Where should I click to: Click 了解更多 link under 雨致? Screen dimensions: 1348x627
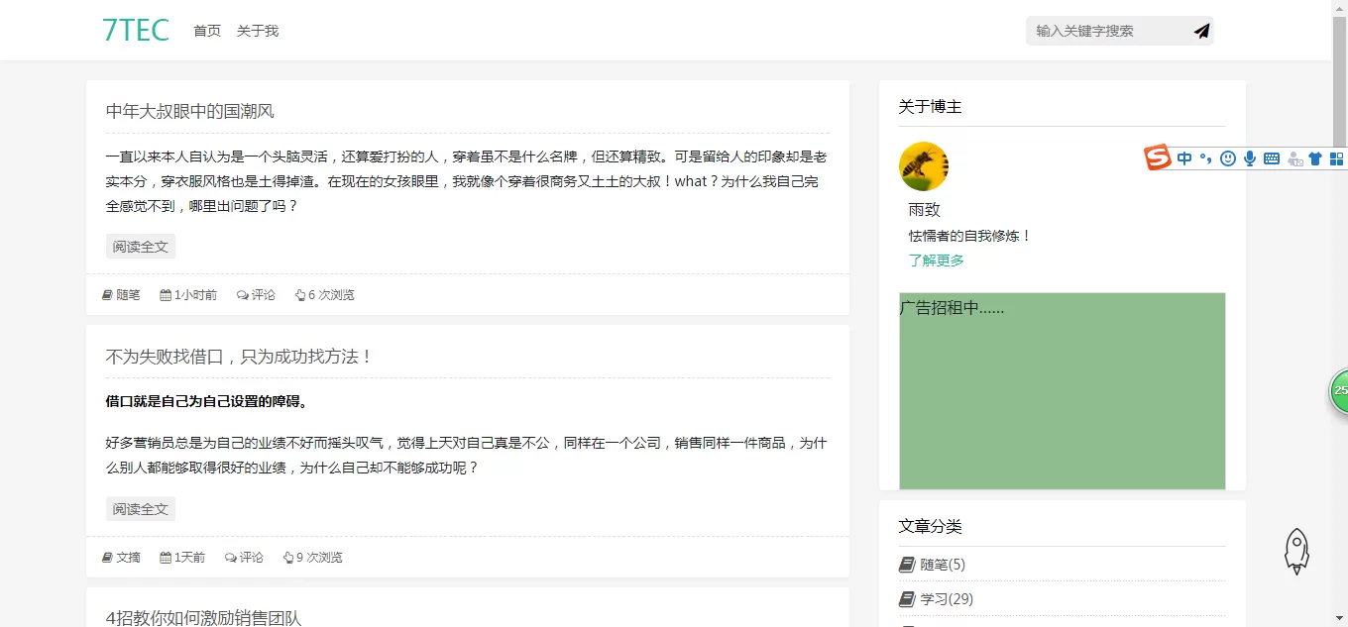(936, 261)
